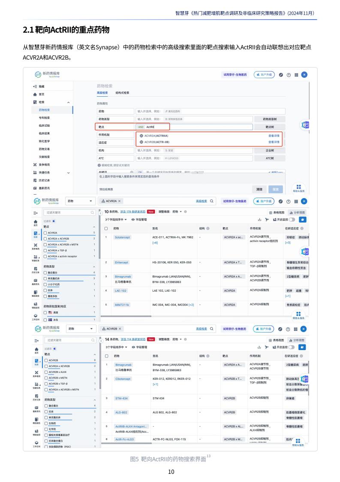340x482 pixels.
Task: Check the ACVR2B x MSTN target filter
Action: (46, 378)
